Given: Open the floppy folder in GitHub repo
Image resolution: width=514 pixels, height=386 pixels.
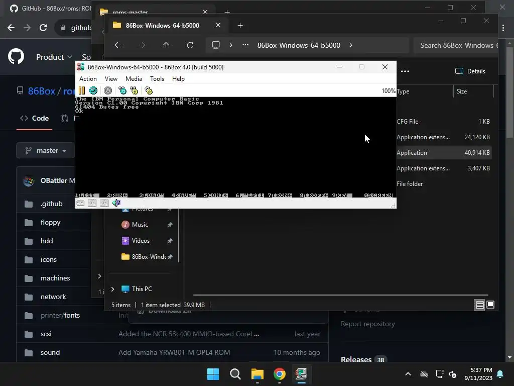Looking at the screenshot, I should [x=51, y=222].
